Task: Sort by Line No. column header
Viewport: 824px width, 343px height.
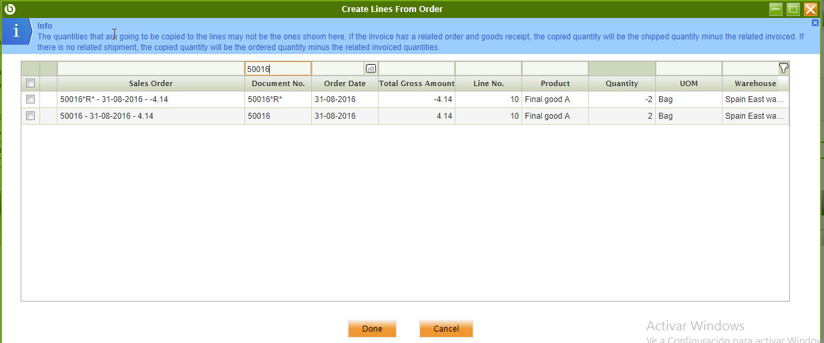Action: coord(488,83)
